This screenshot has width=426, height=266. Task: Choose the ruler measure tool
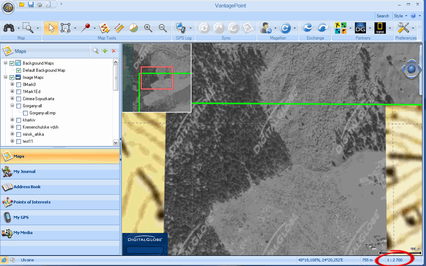tap(119, 28)
